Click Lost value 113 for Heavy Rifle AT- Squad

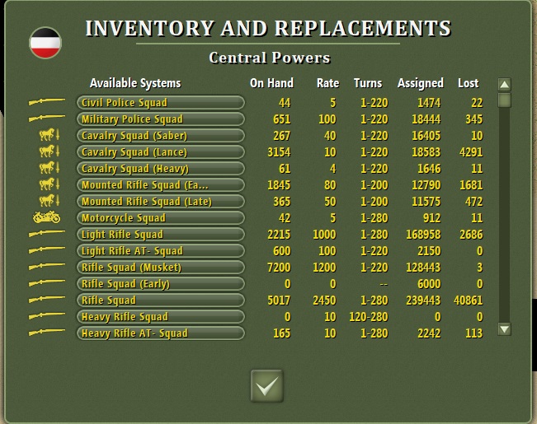[473, 333]
